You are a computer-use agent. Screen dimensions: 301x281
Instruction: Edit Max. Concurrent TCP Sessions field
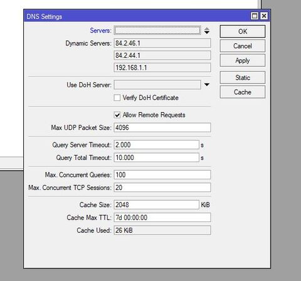point(162,188)
